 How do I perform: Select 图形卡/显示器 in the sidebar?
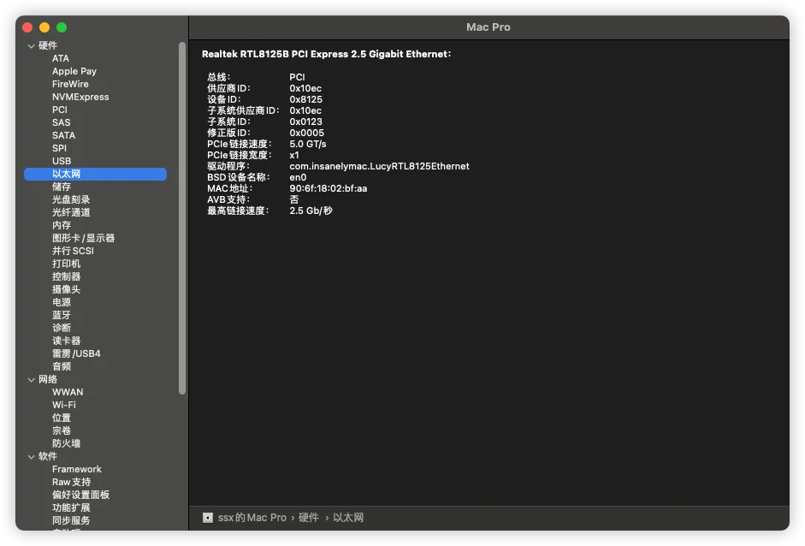pyautogui.click(x=83, y=238)
